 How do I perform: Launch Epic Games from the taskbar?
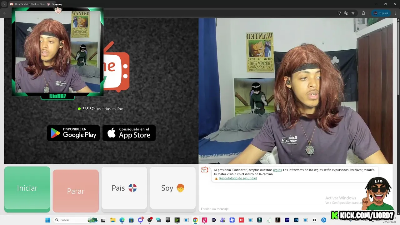click(x=168, y=220)
